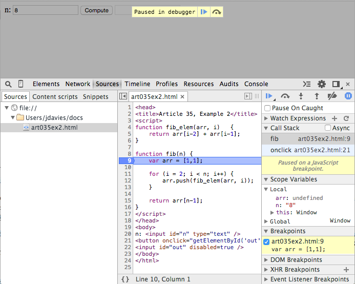Add an XHR breakpoint
355x284 pixels.
point(346,270)
